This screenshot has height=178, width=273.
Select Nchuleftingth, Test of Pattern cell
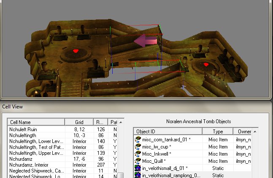tap(35, 147)
